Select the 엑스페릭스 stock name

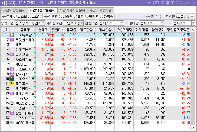point(23,89)
